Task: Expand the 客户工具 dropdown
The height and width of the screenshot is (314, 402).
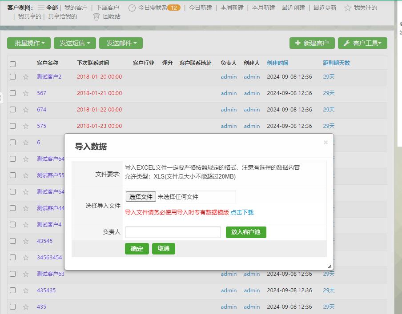Action: point(362,43)
